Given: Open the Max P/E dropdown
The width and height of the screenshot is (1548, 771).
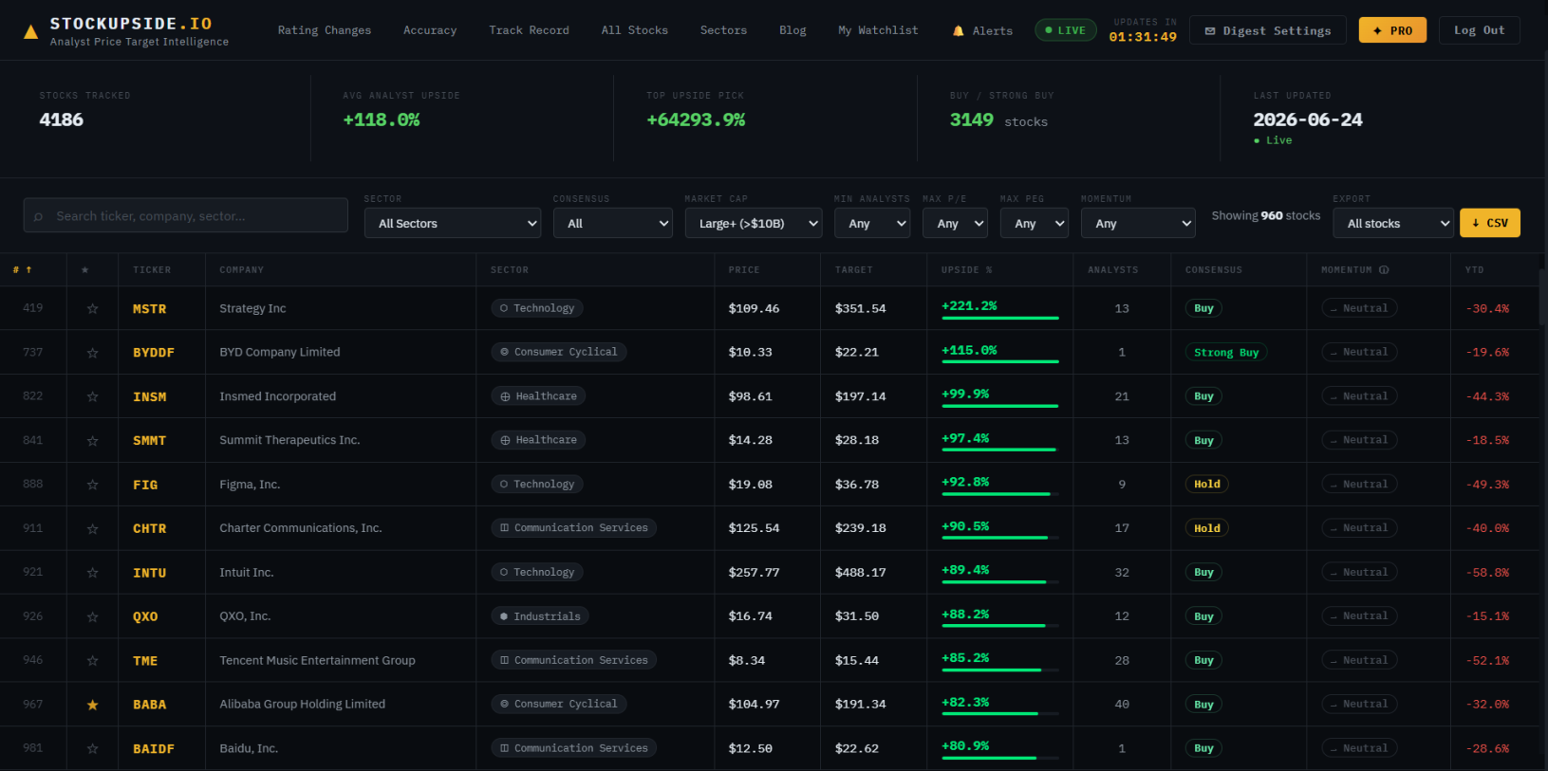Looking at the screenshot, I should click(x=955, y=223).
